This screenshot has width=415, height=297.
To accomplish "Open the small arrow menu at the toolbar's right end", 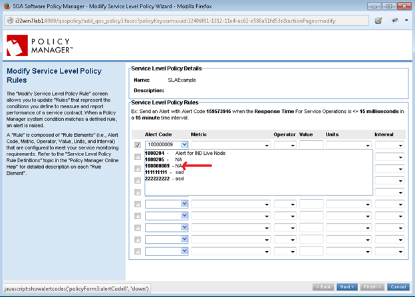I will pos(406,21).
